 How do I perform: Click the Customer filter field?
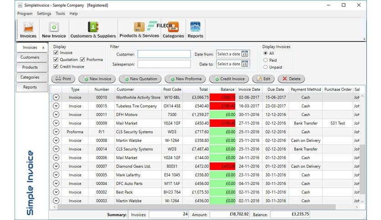(x=164, y=54)
